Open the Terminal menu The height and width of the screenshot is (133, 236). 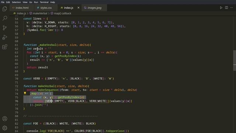(x=44, y=2)
